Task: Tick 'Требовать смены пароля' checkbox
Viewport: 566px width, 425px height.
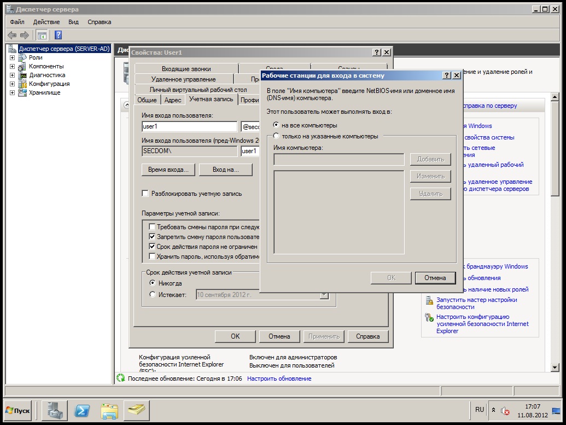Action: tap(152, 227)
